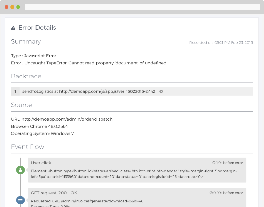Select the 'Recorded on: 05:21 PM Feb 23, 2016' text
264x207 pixels.
click(x=221, y=43)
